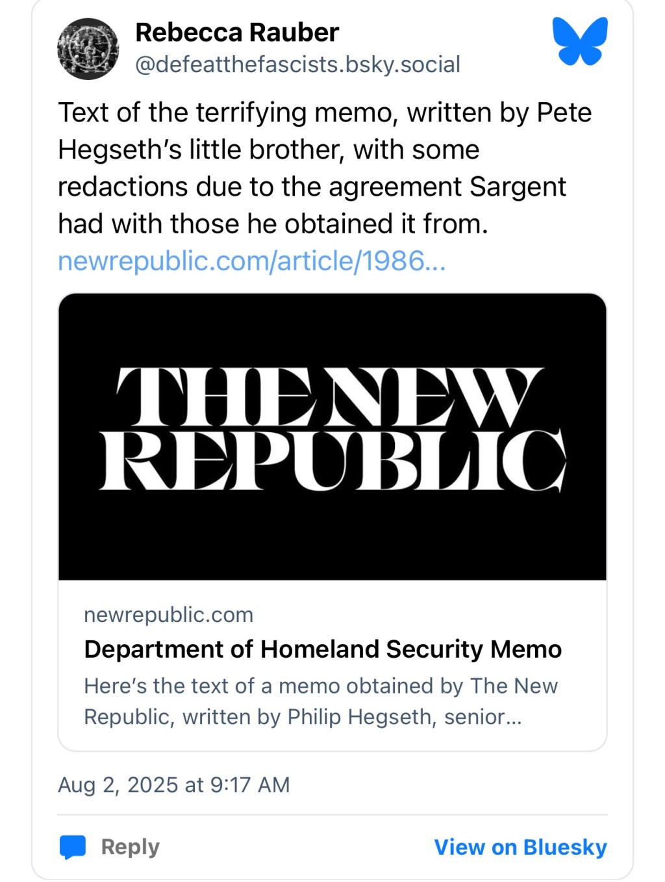Click the Aug 2, 2025 timestamp
This screenshot has height=882, width=665.
[x=173, y=785]
